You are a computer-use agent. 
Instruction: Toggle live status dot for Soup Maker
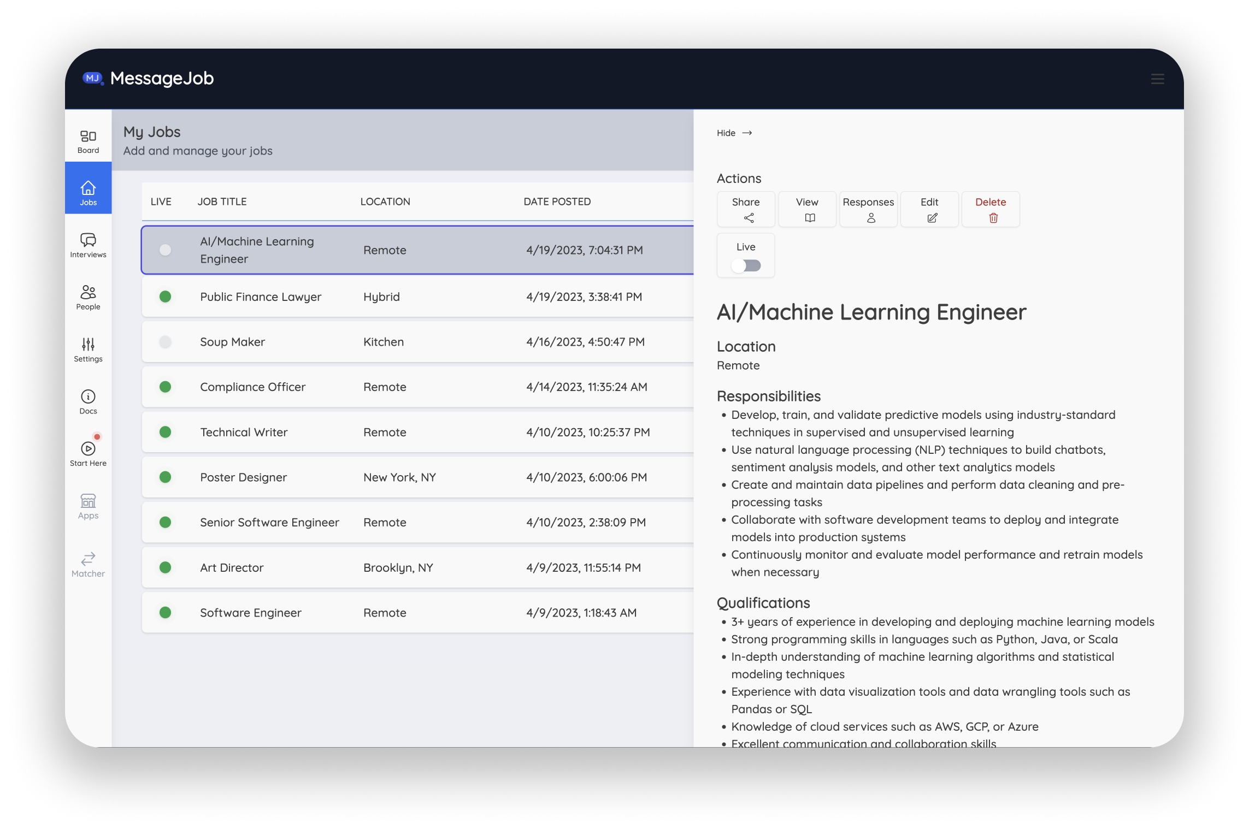point(165,342)
